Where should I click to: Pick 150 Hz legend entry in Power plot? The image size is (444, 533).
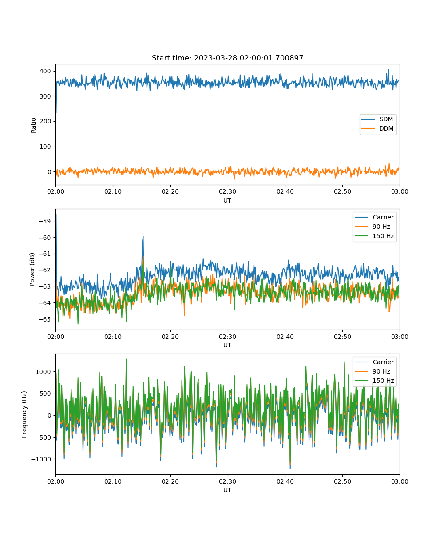click(x=383, y=236)
